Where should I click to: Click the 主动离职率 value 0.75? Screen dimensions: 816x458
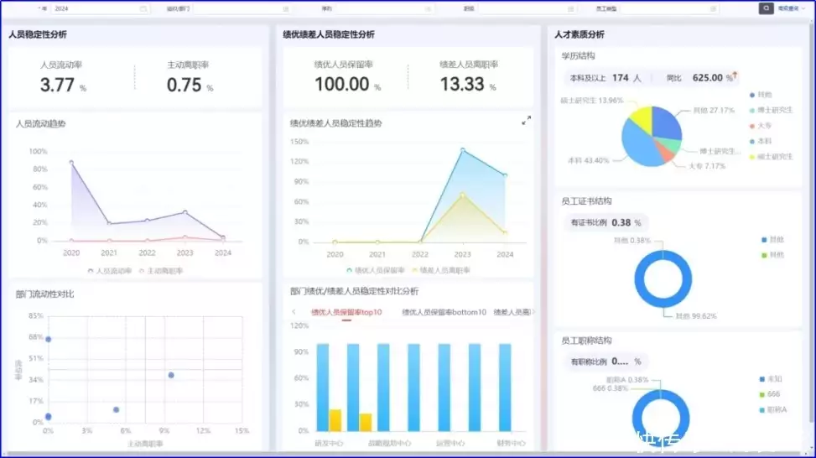184,85
